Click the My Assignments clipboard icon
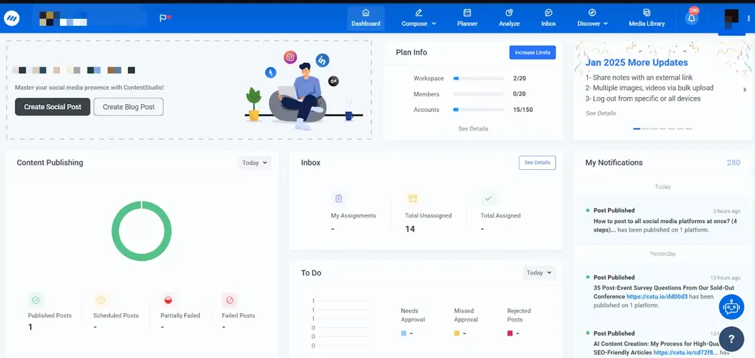The width and height of the screenshot is (755, 358). click(x=338, y=199)
